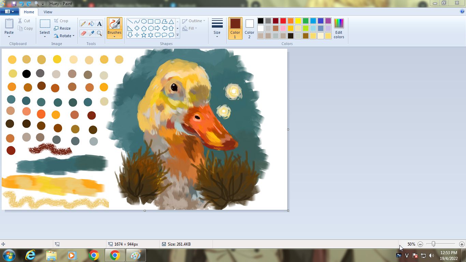Screen dimensions: 466x262
Task: Select the Magnifier tool
Action: click(99, 33)
